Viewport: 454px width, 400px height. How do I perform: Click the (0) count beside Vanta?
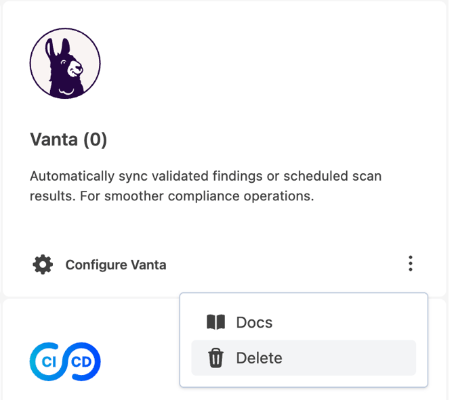95,140
